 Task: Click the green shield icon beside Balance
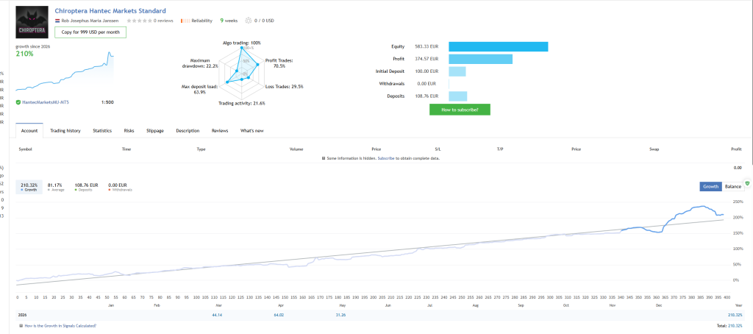[747, 184]
